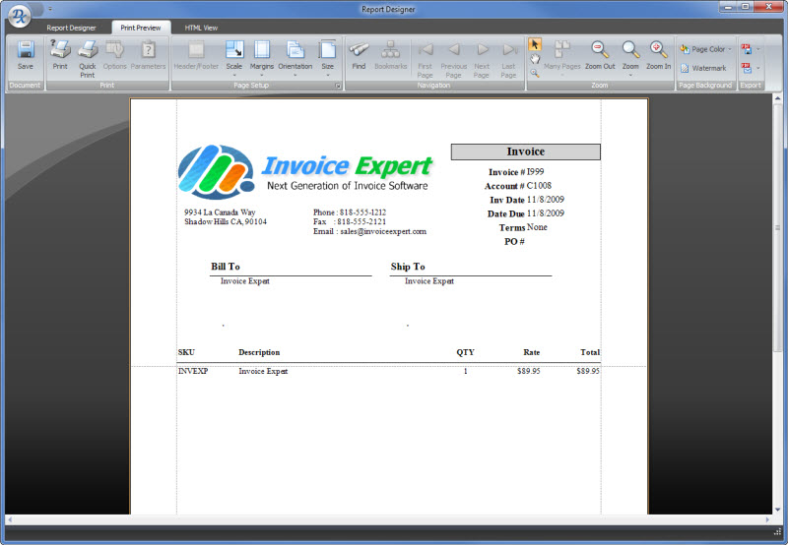Add a Watermark to the page
This screenshot has height=545, width=788.
703,68
